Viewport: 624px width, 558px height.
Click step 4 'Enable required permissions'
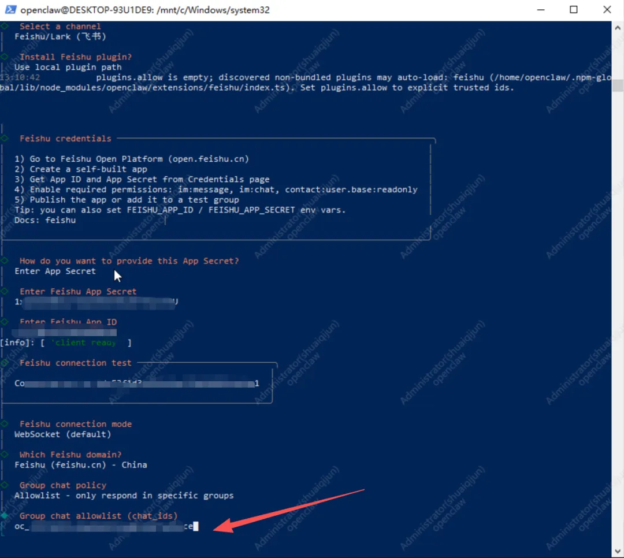coord(216,189)
